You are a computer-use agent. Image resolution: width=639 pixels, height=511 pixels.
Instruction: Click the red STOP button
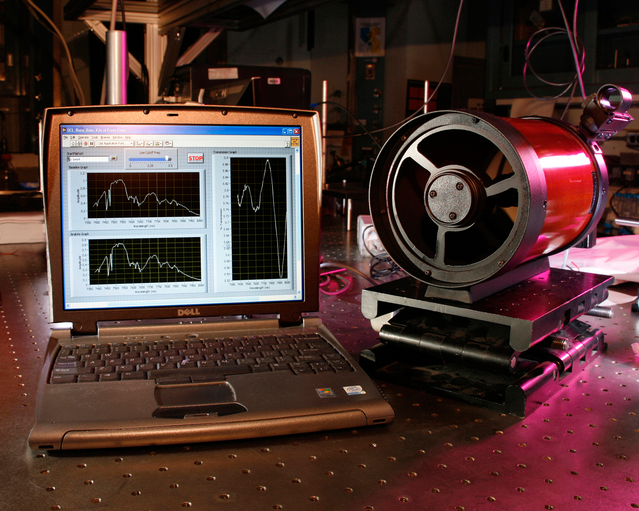pyautogui.click(x=195, y=158)
